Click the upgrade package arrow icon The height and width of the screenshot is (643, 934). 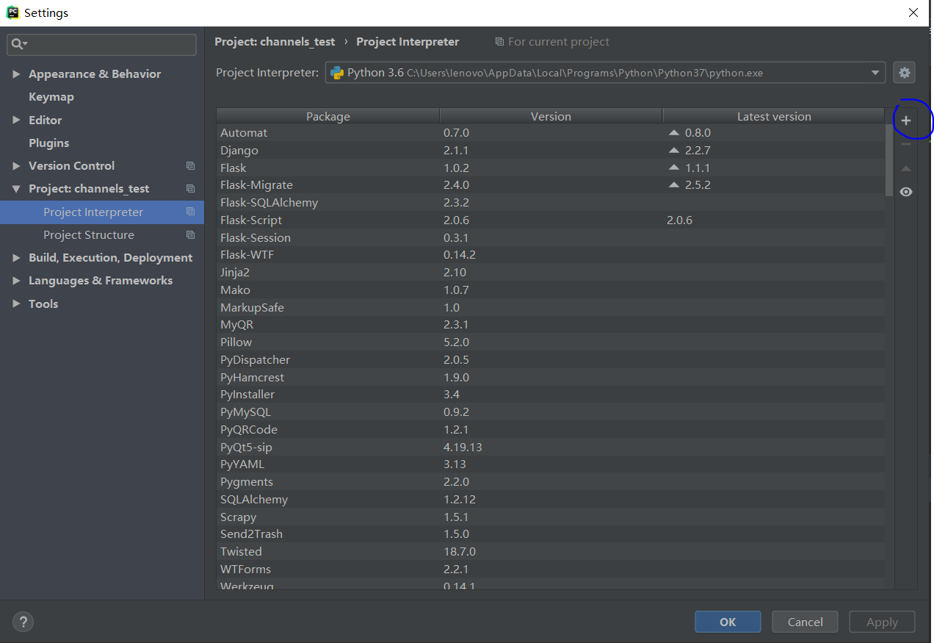coord(906,169)
